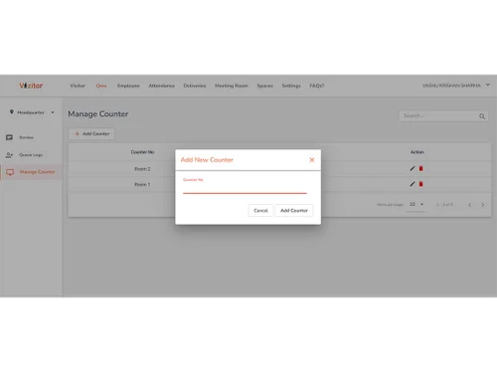Open Service in the sidebar

tap(26, 137)
